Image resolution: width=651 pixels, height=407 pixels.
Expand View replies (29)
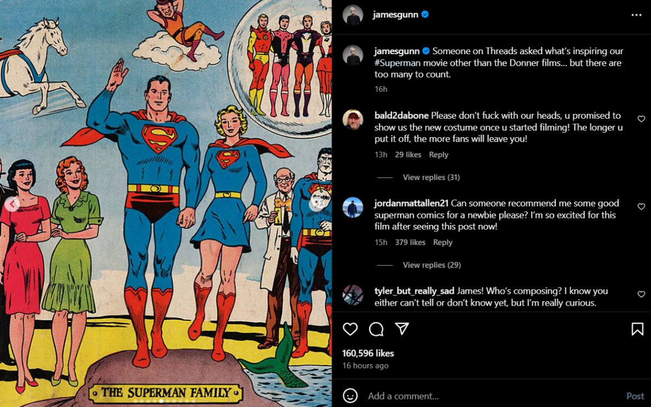[431, 265]
